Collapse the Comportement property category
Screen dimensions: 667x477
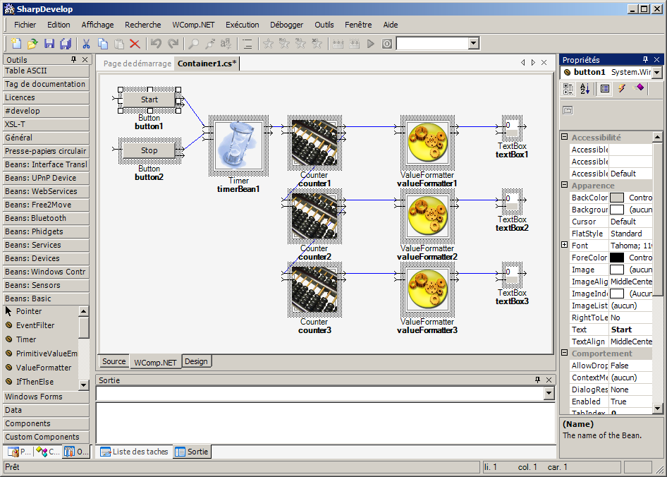tap(565, 353)
